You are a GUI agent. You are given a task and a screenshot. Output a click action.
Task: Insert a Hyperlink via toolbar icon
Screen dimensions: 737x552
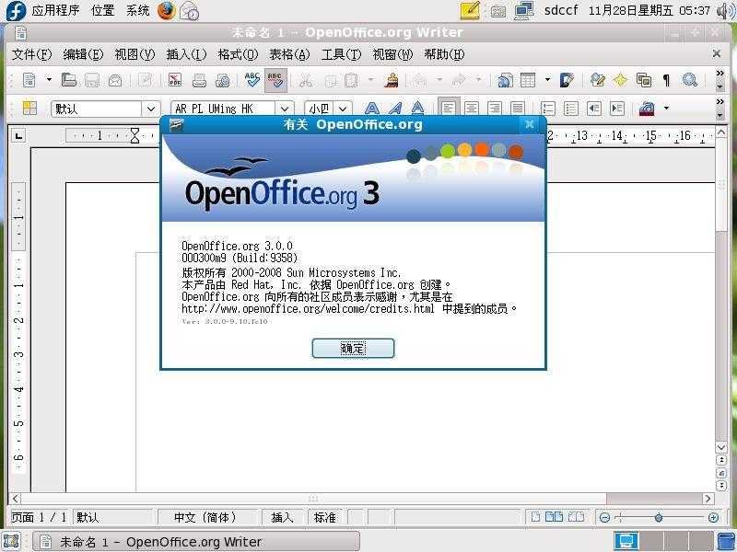click(x=505, y=80)
